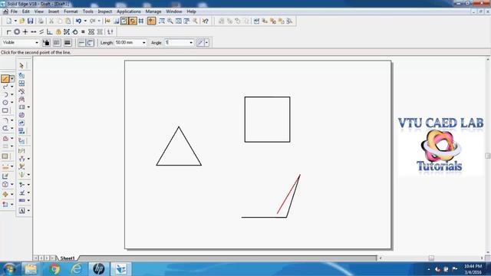Apply the Parallel relationship icon
Image resolution: width=491 pixels, height=276 pixels.
(x=41, y=31)
